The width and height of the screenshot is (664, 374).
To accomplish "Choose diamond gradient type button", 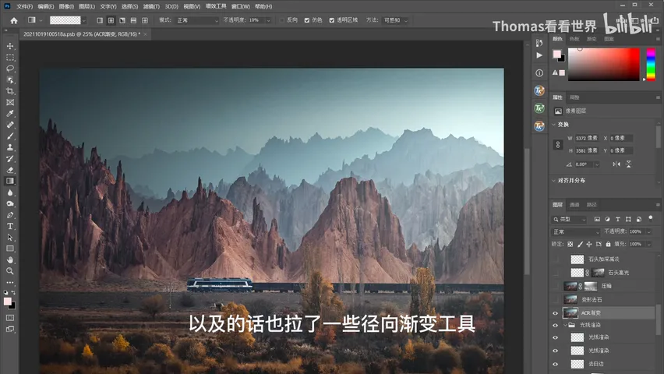I will 145,20.
